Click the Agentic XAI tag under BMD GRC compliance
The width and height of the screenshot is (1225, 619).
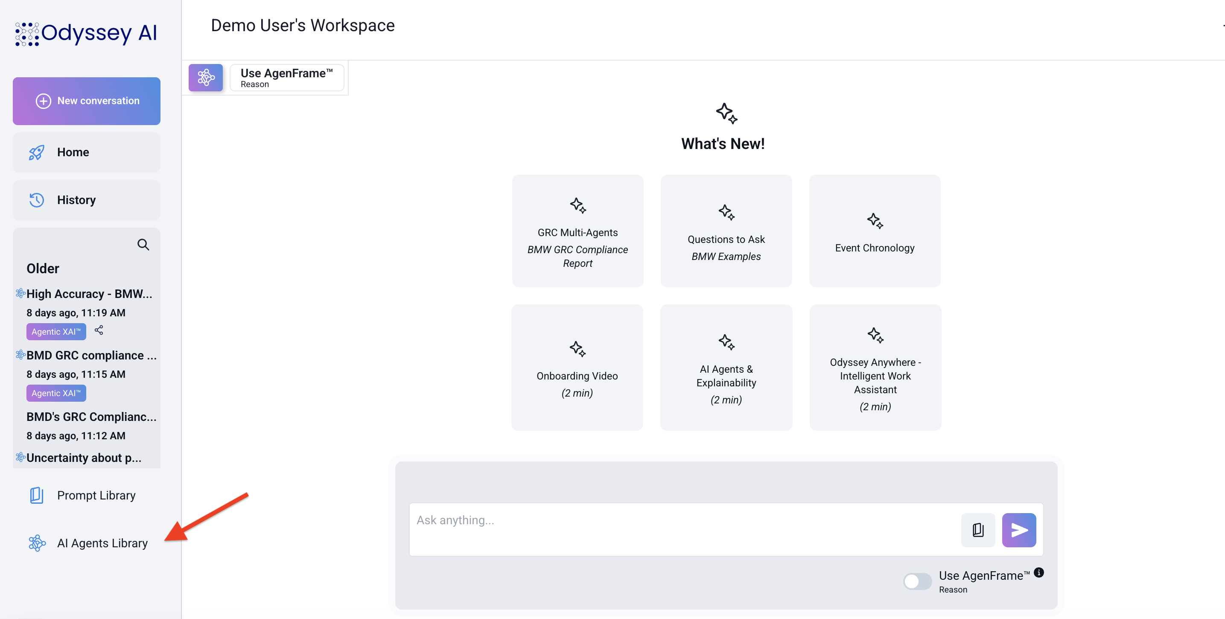point(56,393)
